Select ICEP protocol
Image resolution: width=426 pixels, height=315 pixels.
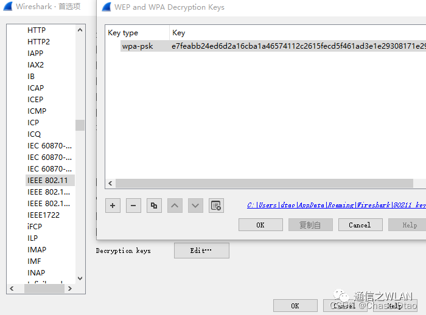tap(35, 100)
